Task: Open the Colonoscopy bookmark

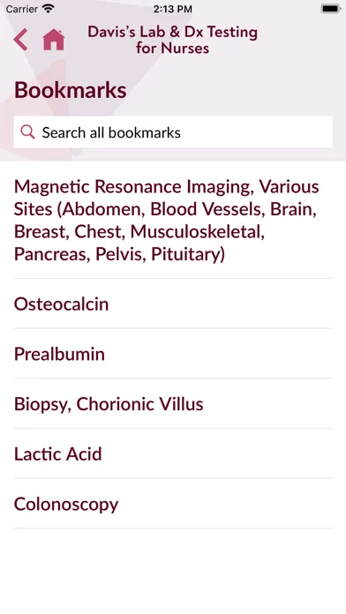Action: click(173, 504)
